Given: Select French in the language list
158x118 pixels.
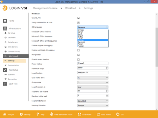Looking at the screenshot, I should pos(93,38).
